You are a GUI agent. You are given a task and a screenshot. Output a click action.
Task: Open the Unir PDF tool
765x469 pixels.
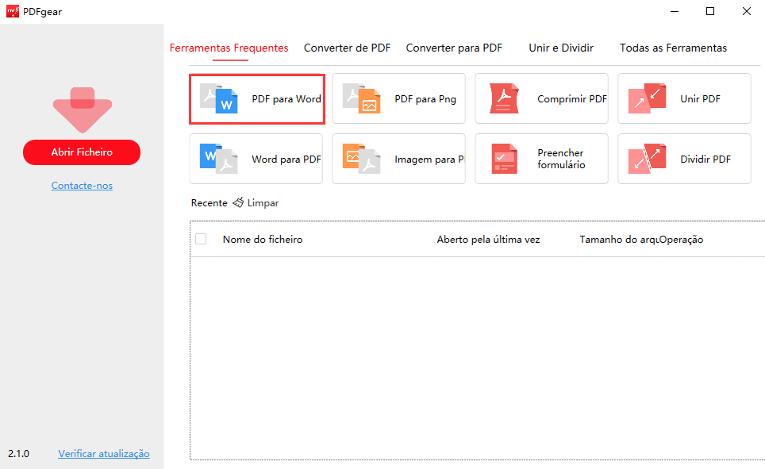pyautogui.click(x=684, y=98)
